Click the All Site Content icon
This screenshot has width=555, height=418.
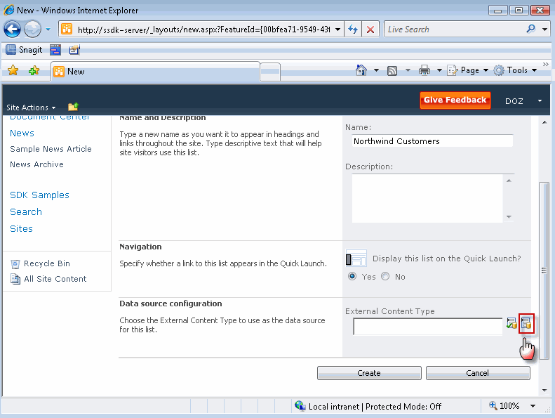click(15, 279)
